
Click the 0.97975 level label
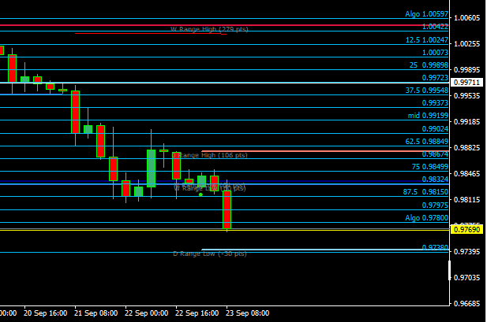435,205
